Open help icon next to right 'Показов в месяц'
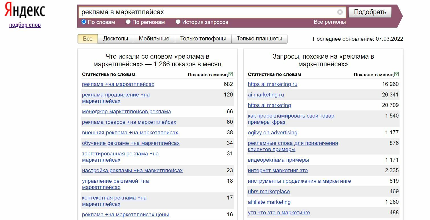430x220 pixels. tap(397, 74)
